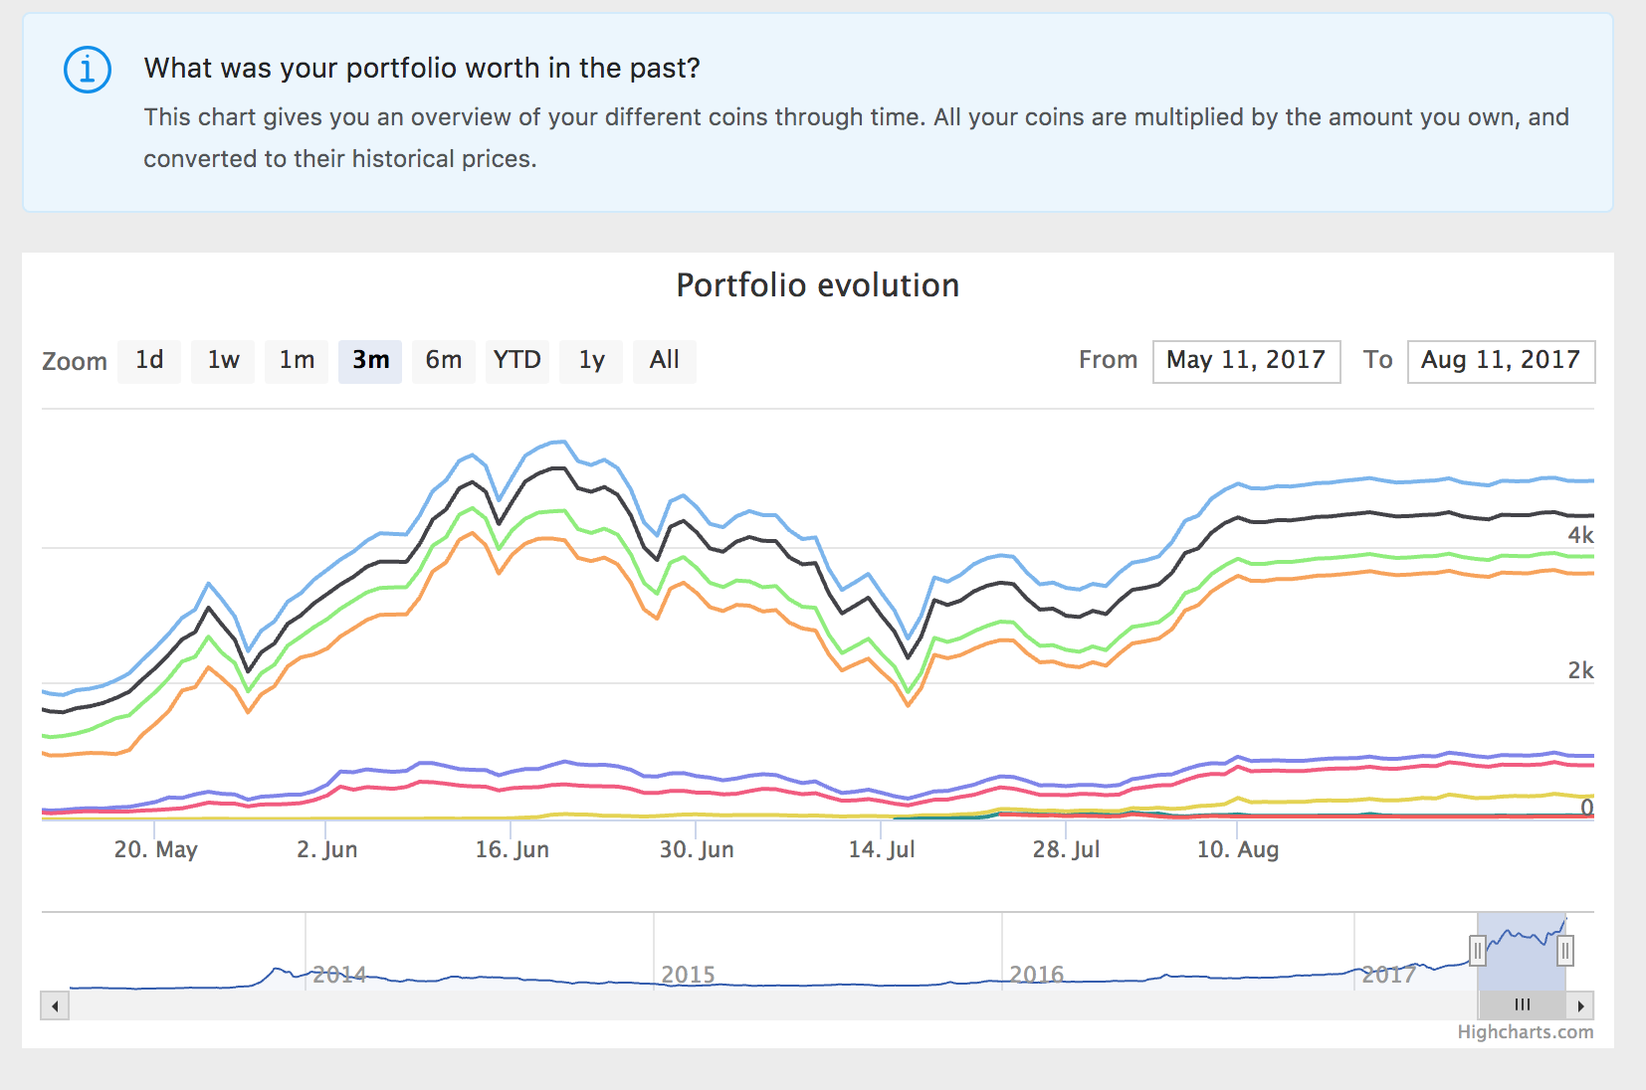Click the navigator scrollbar thumb
1646x1090 pixels.
click(x=1522, y=1005)
